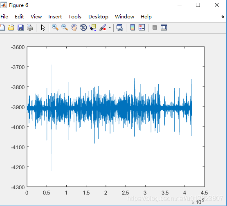Viewport: 227px width, 206px height.
Task: Open the Edit menu
Action: point(19,17)
